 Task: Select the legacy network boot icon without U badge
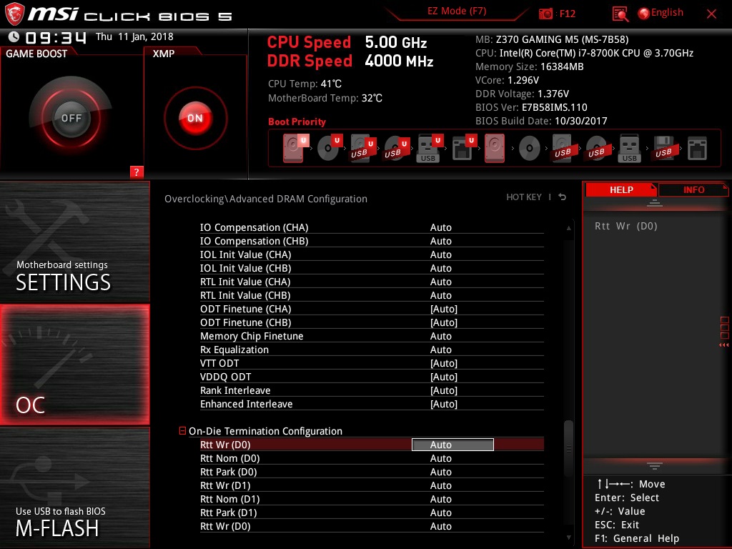point(697,149)
